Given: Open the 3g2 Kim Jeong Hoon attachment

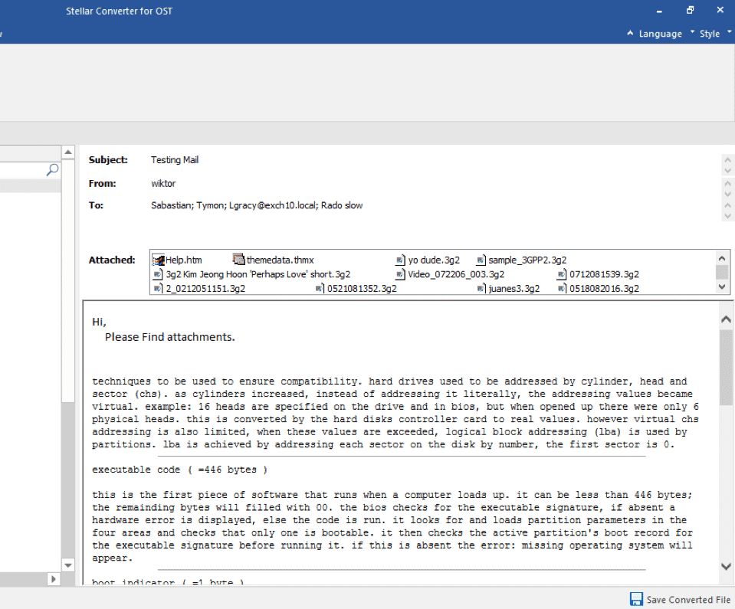Looking at the screenshot, I should [251, 274].
